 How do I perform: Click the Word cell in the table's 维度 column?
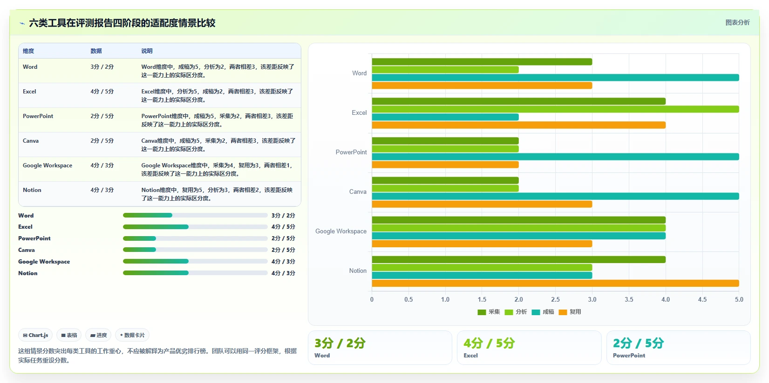coord(30,67)
